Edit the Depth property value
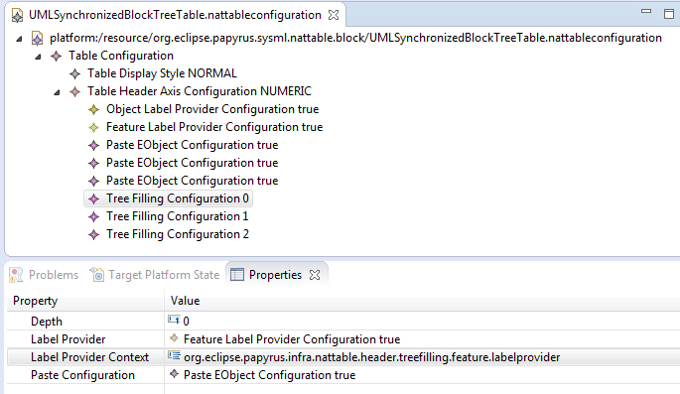This screenshot has width=680, height=394. (422, 322)
